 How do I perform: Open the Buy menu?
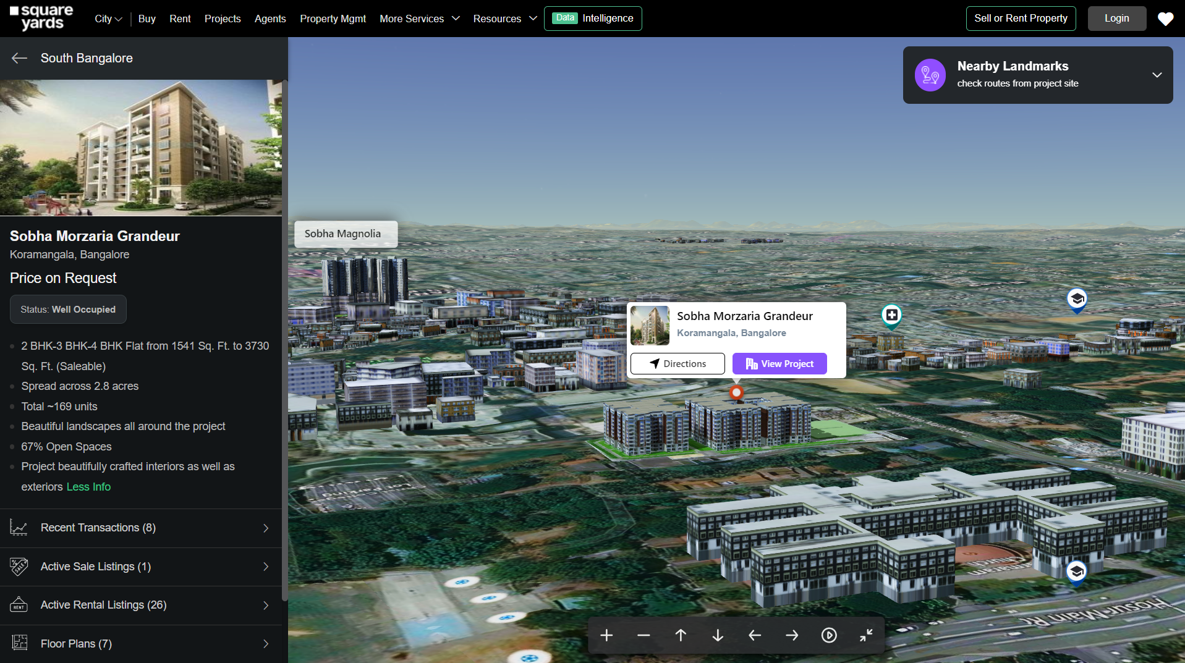click(147, 19)
